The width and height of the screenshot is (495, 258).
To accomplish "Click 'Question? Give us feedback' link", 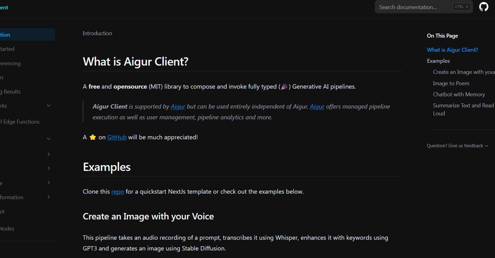I will [457, 146].
